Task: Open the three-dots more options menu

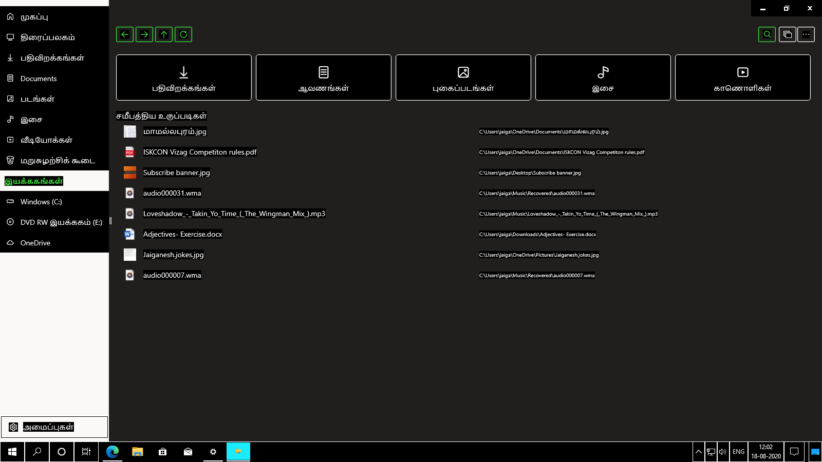Action: 806,34
